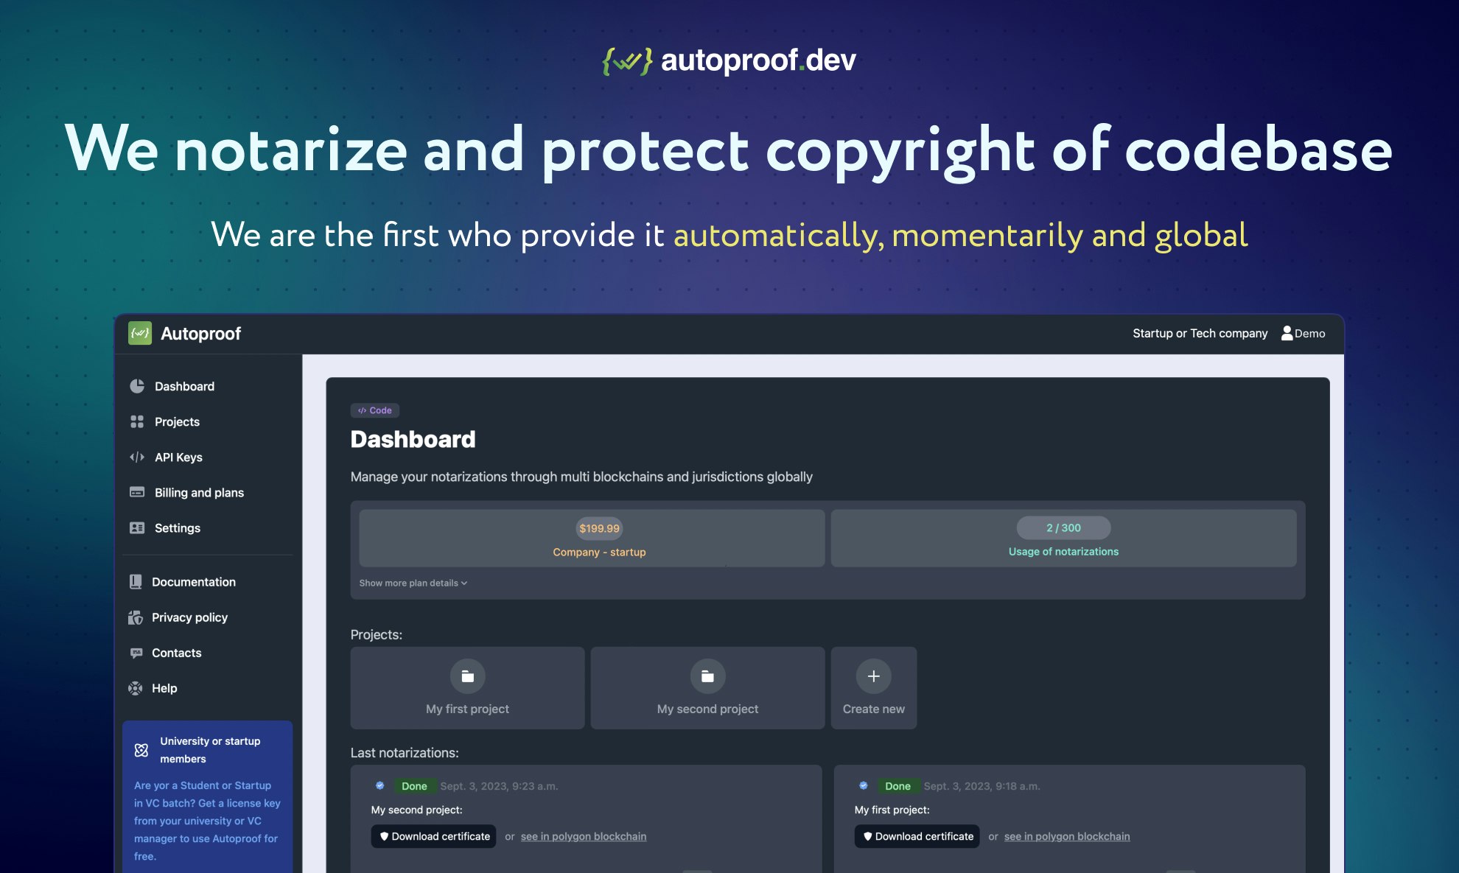
Task: Click the autoproof.dev logo at top
Action: (729, 60)
